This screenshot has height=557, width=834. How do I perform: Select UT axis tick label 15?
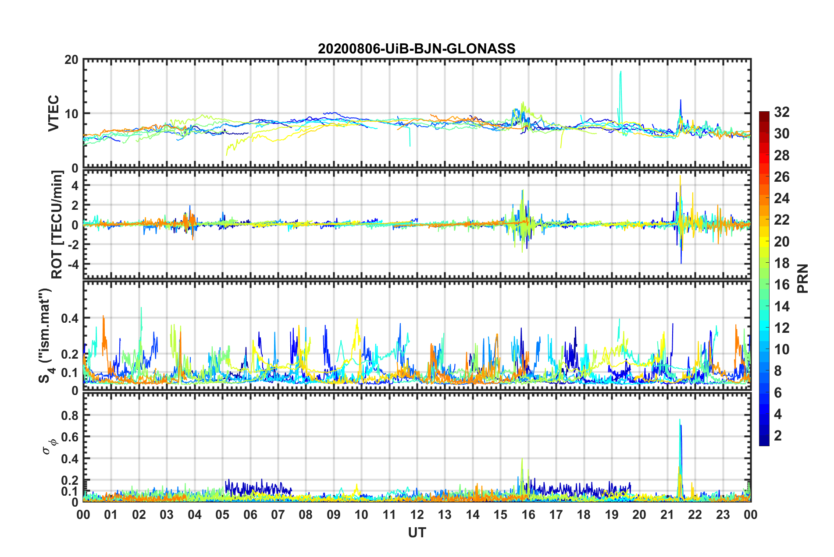[x=500, y=515]
